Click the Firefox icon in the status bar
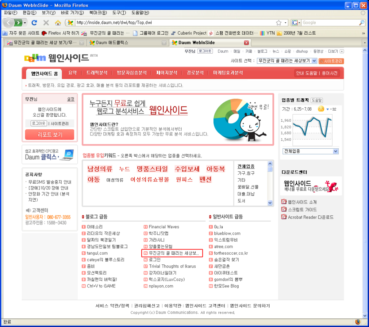 tap(358, 322)
